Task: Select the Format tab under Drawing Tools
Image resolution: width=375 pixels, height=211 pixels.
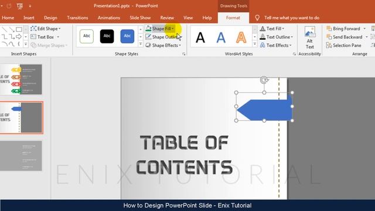Action: [x=233, y=18]
